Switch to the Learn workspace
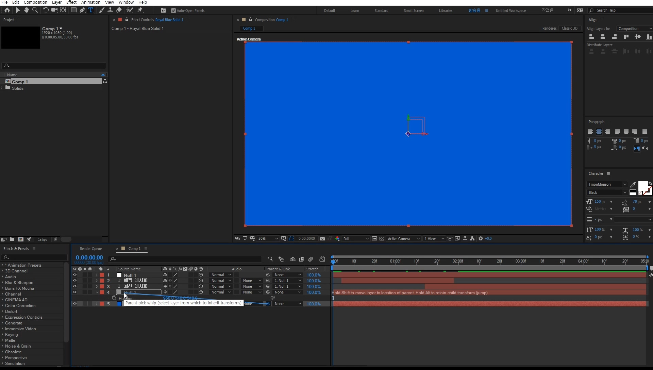Image resolution: width=653 pixels, height=370 pixels. coord(355,11)
